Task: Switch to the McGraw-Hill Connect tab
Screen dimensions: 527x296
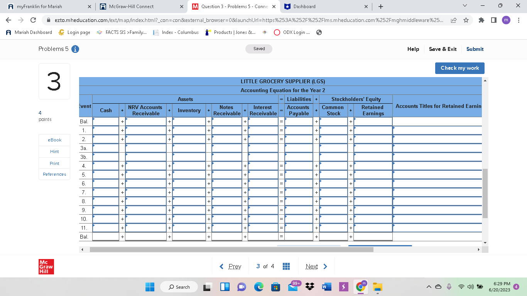Action: click(x=140, y=7)
